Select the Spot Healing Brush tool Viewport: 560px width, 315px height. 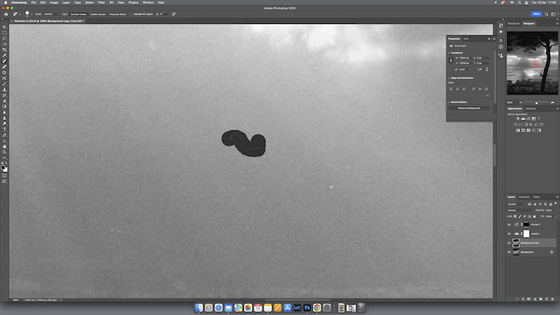[4, 62]
